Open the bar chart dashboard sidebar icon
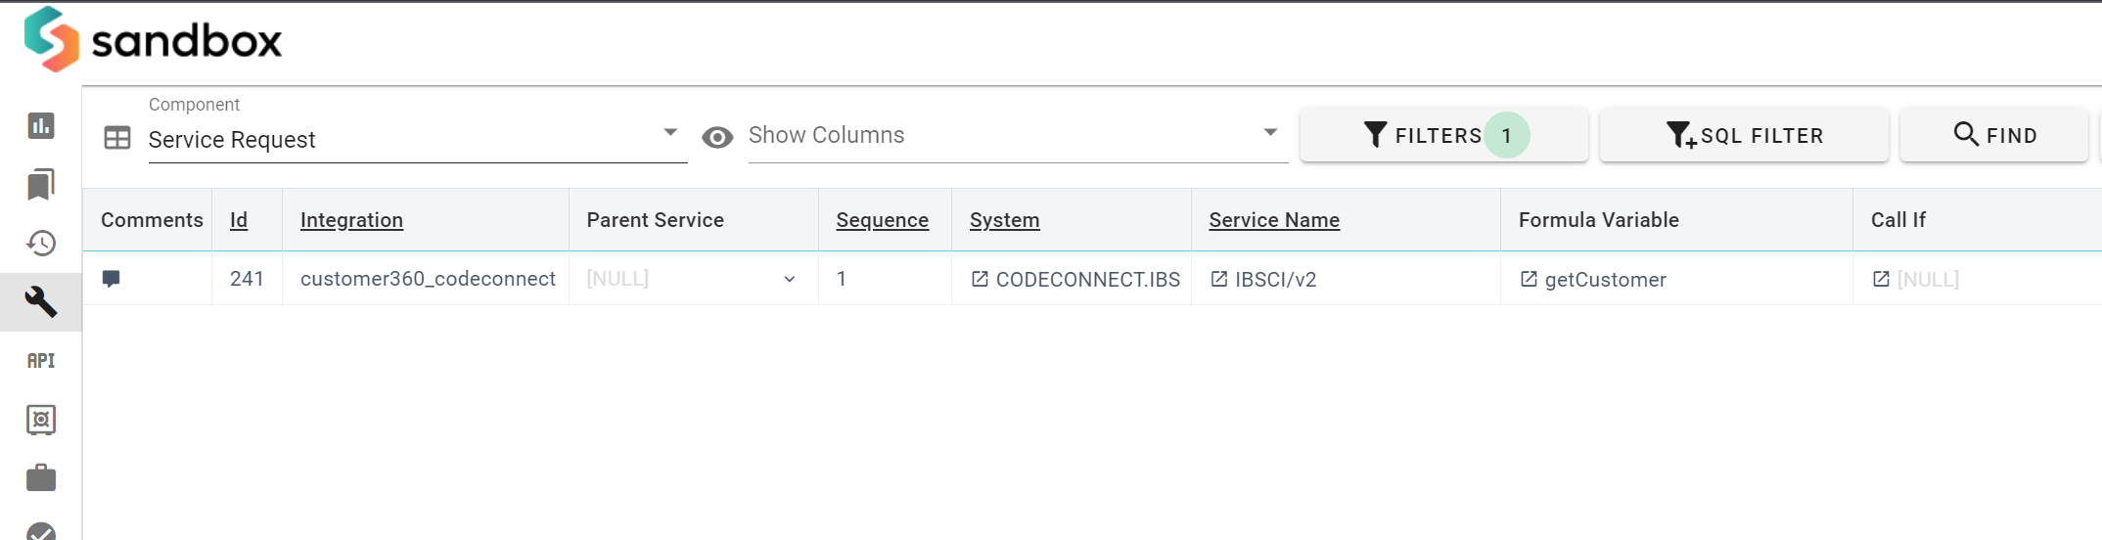 (x=41, y=125)
